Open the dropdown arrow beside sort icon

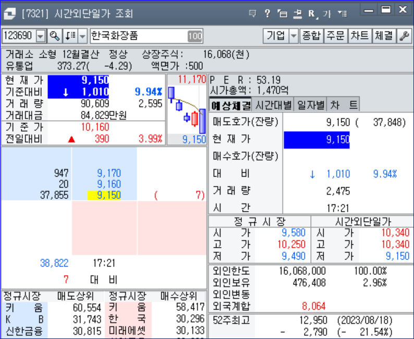click(83, 36)
